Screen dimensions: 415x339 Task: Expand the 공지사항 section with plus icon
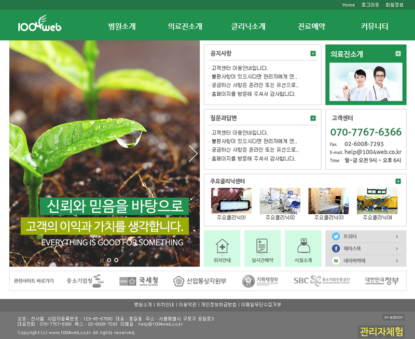click(x=313, y=53)
